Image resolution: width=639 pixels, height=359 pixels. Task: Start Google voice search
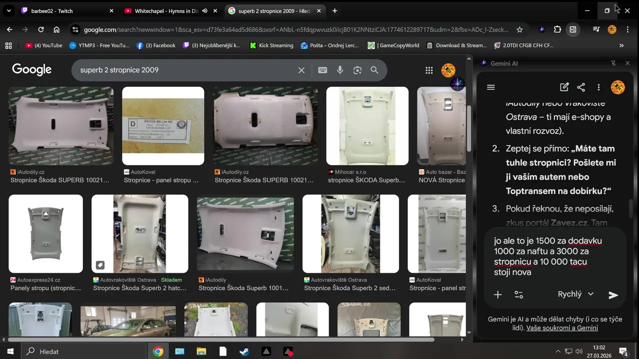(340, 70)
